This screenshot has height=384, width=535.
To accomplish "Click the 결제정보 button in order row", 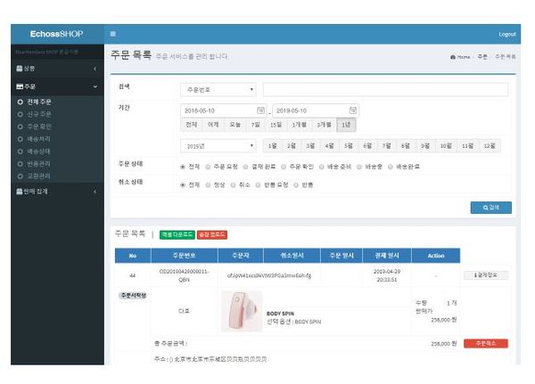I will click(486, 275).
